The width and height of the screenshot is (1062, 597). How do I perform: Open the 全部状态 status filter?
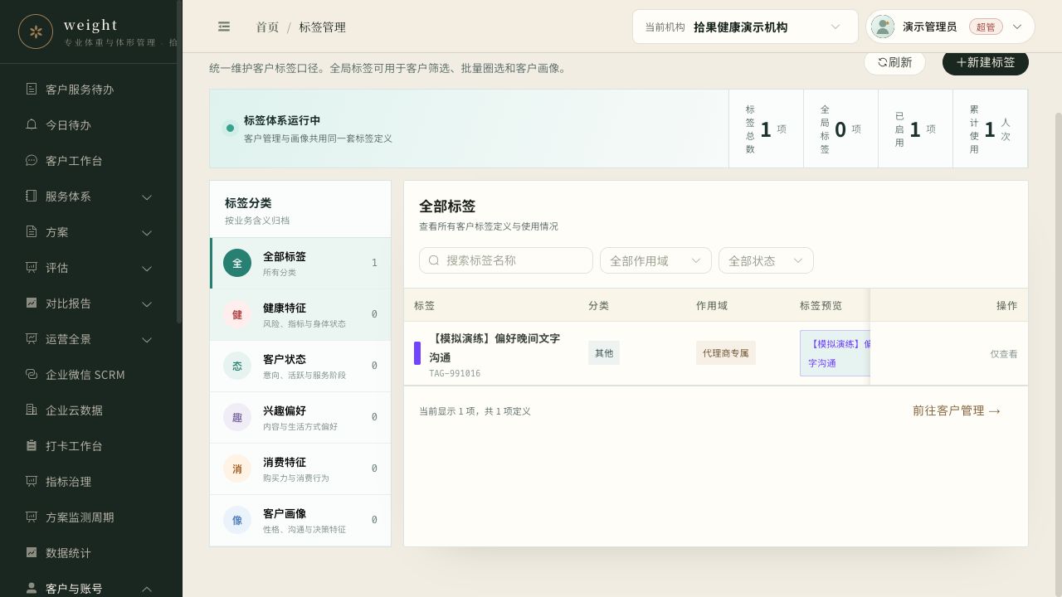tap(766, 260)
